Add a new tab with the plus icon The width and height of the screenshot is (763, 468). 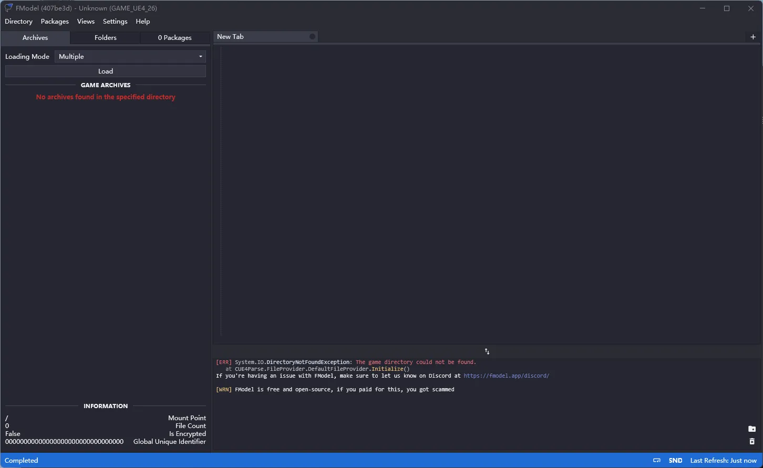tap(753, 37)
